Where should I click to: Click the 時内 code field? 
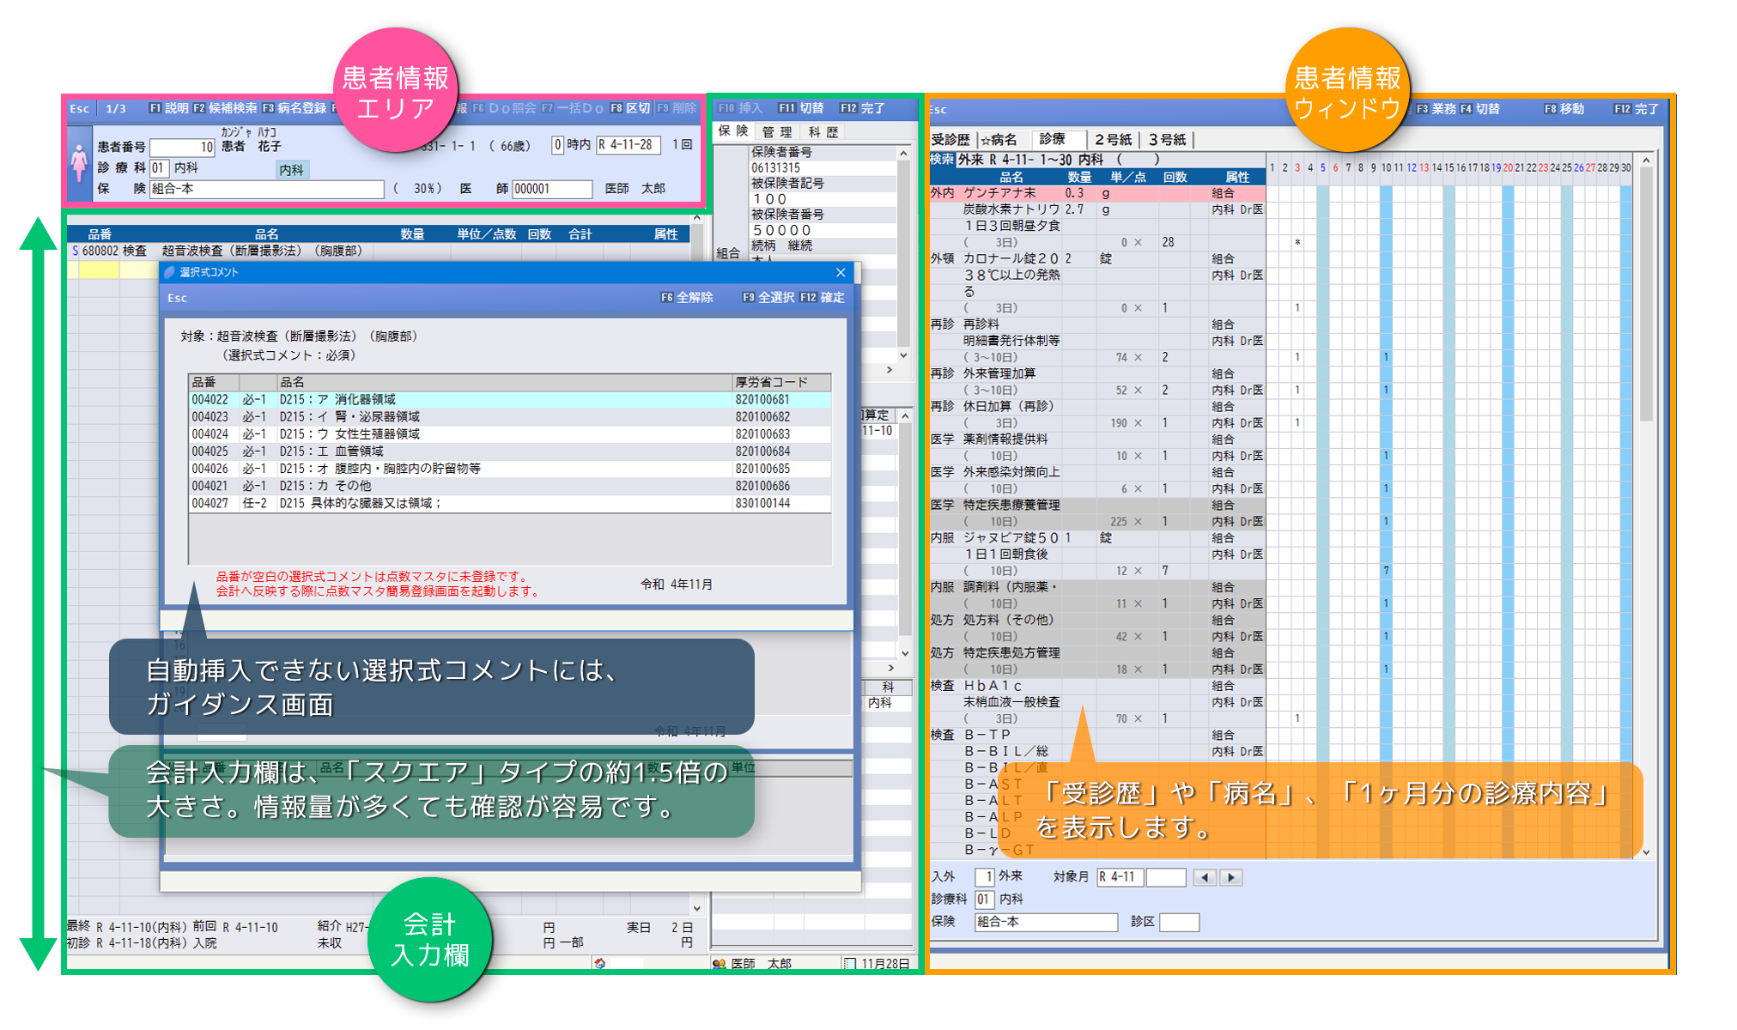tap(557, 145)
